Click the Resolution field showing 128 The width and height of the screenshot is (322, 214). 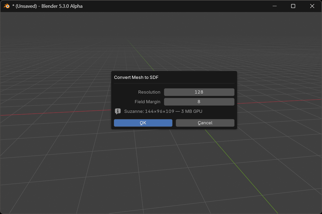pyautogui.click(x=199, y=92)
